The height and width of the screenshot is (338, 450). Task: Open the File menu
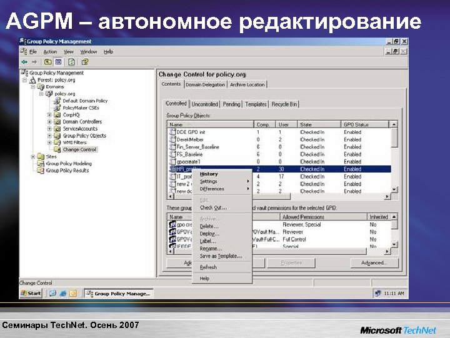point(33,52)
